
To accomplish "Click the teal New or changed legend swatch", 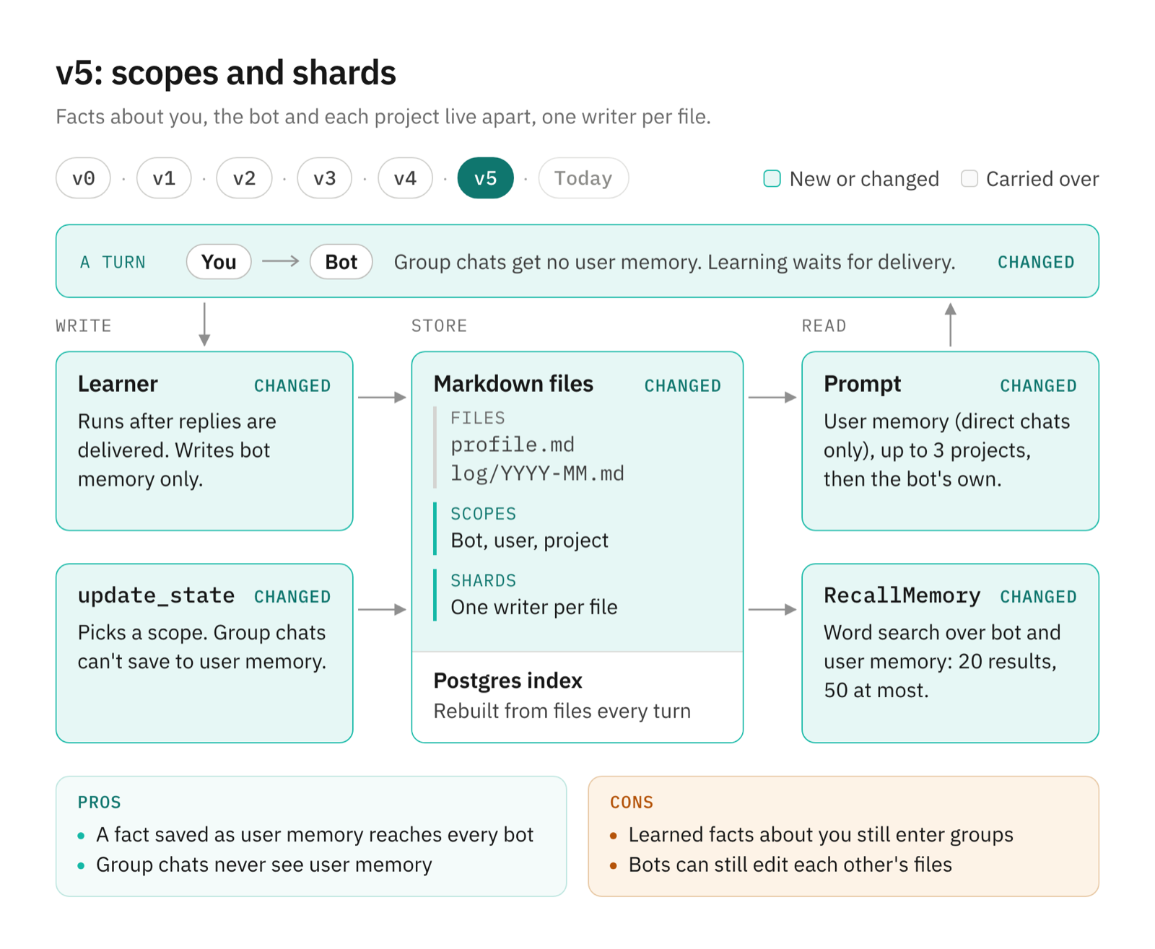I will coord(772,179).
